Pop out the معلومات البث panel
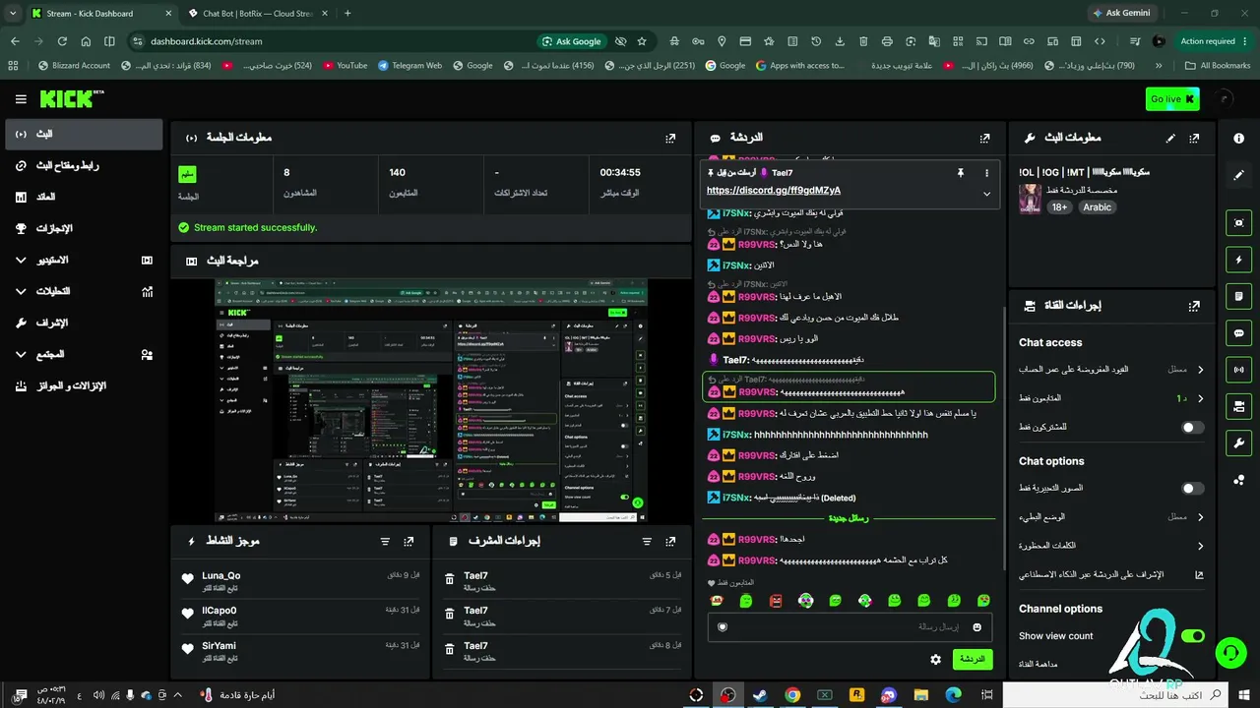This screenshot has height=708, width=1260. 1194,139
